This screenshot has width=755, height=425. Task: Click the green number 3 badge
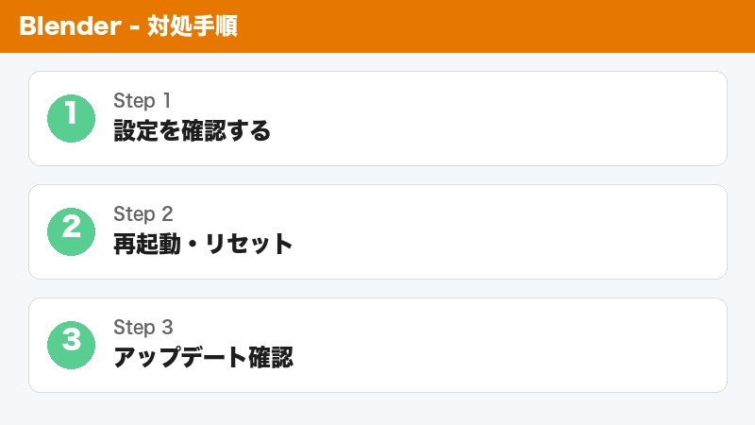(72, 346)
